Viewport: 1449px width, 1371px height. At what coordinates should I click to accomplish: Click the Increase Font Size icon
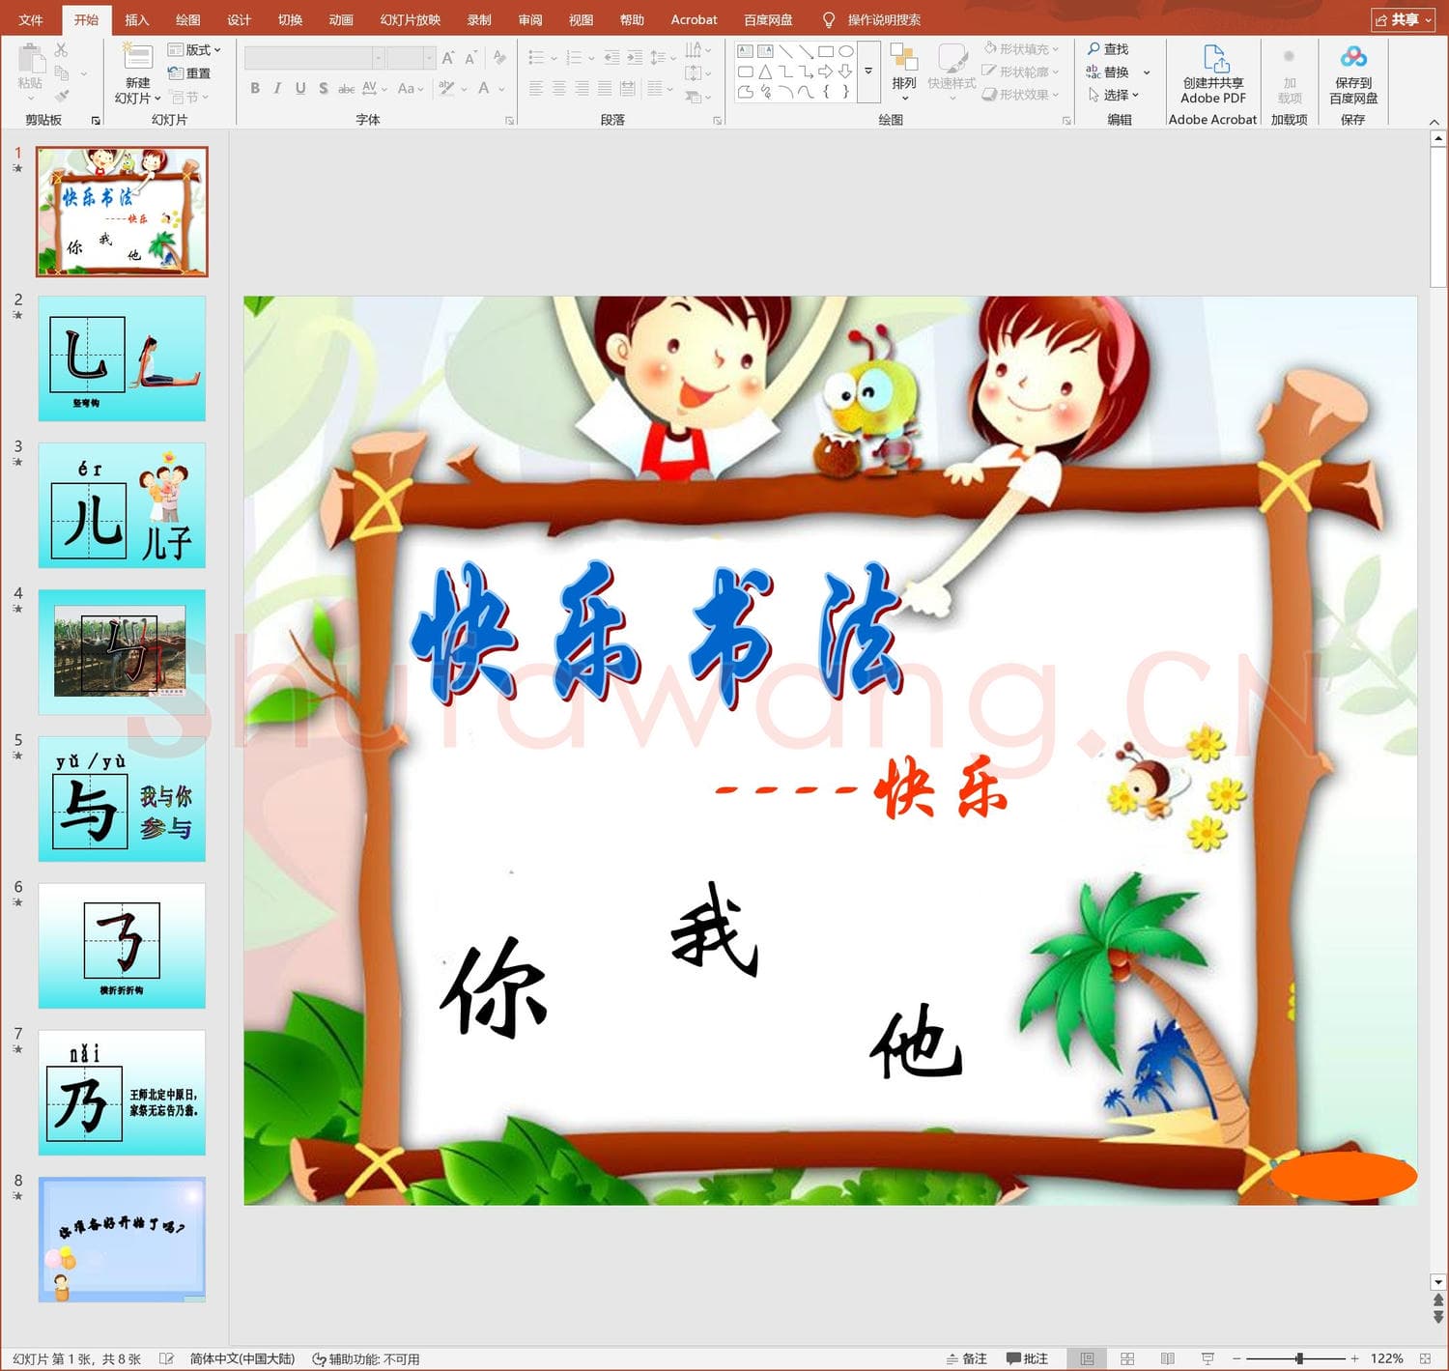448,59
